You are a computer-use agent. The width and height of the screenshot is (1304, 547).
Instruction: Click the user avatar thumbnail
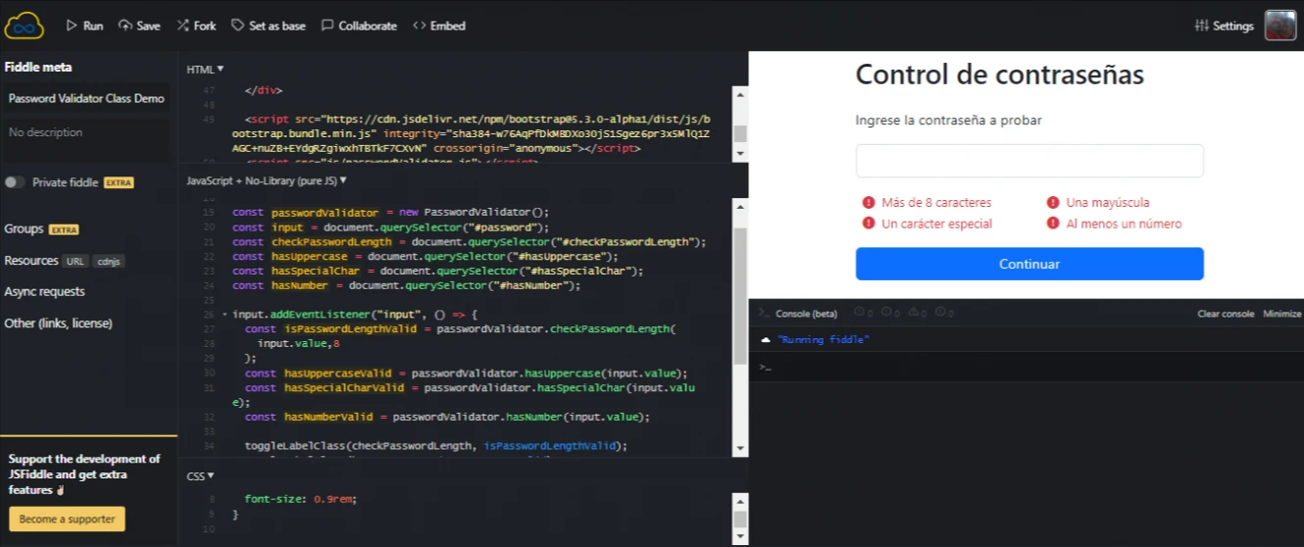pos(1280,25)
